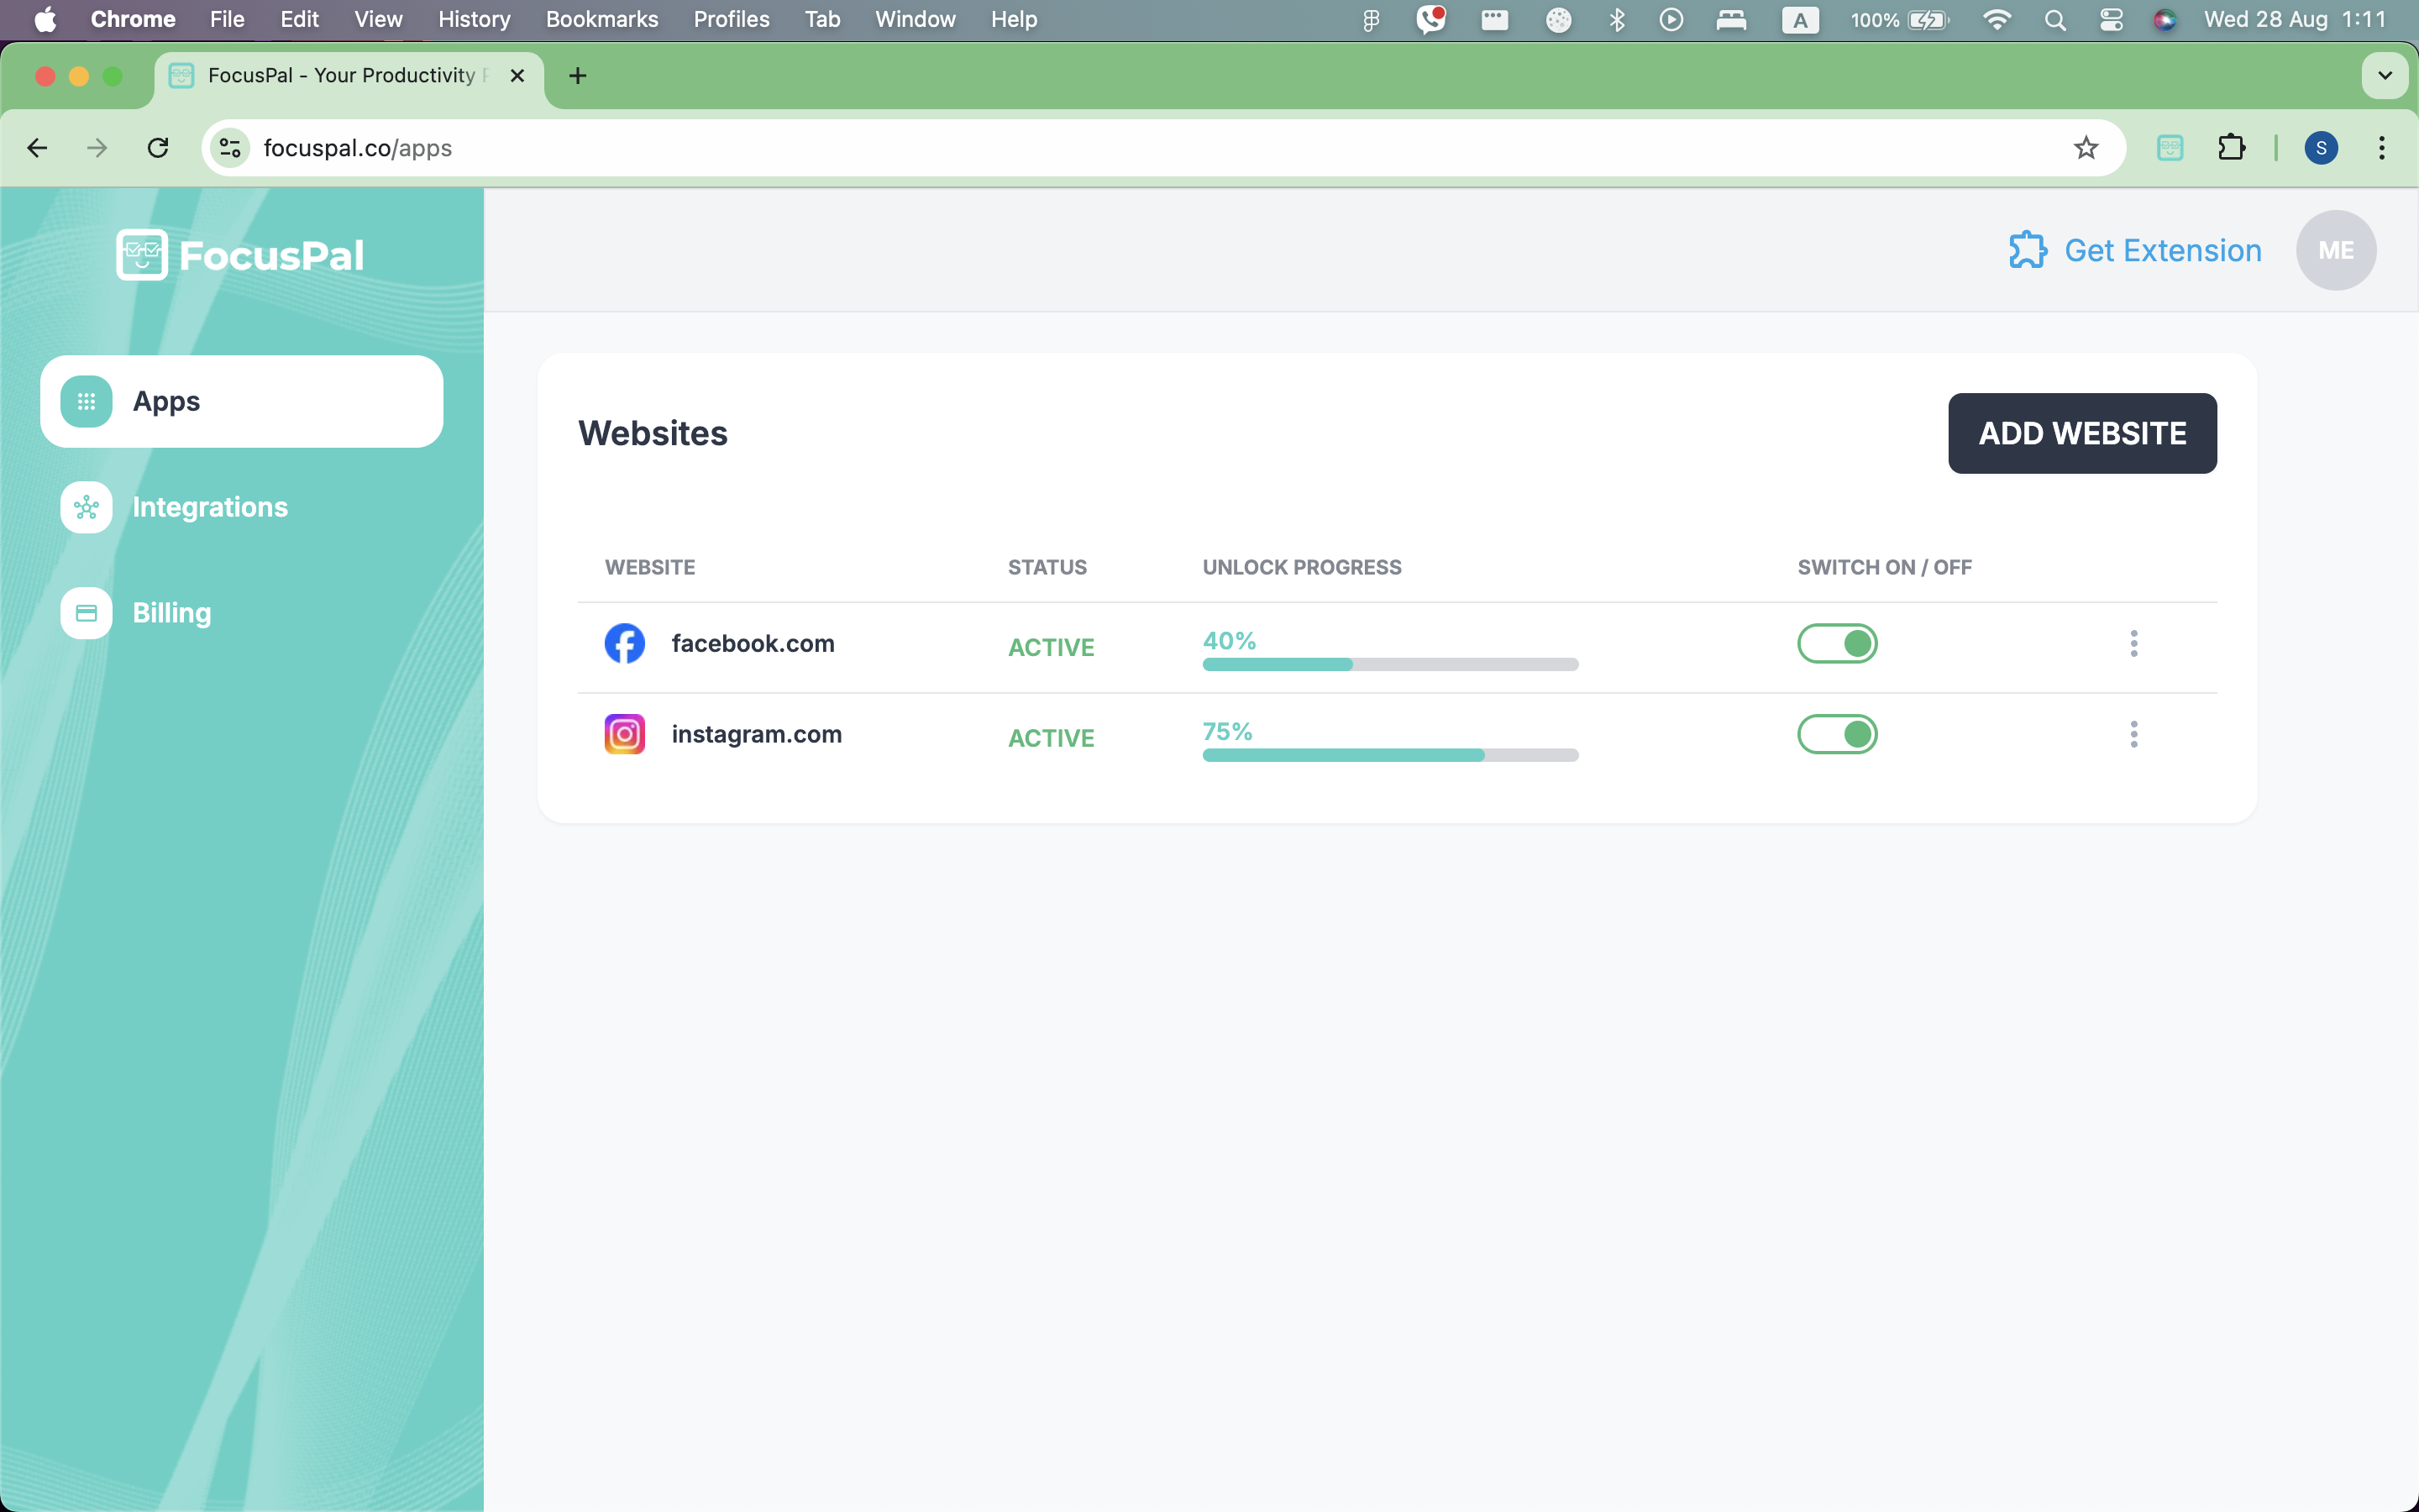Click the Facebook logo icon
This screenshot has height=1512, width=2419.
click(625, 643)
